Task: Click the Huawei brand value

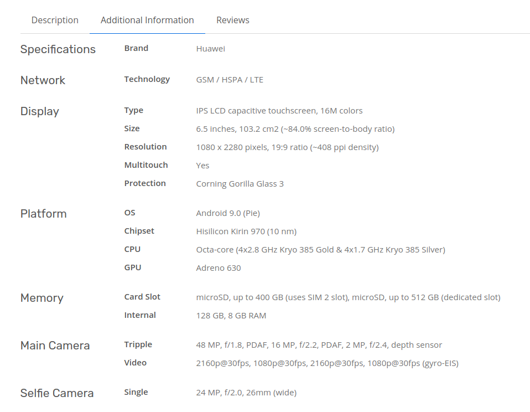Action: [210, 48]
